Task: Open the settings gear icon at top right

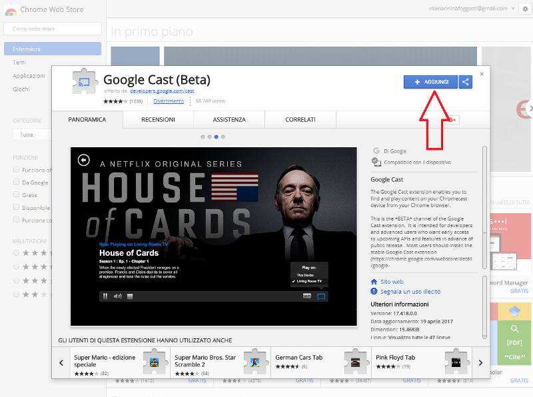Action: pyautogui.click(x=525, y=9)
